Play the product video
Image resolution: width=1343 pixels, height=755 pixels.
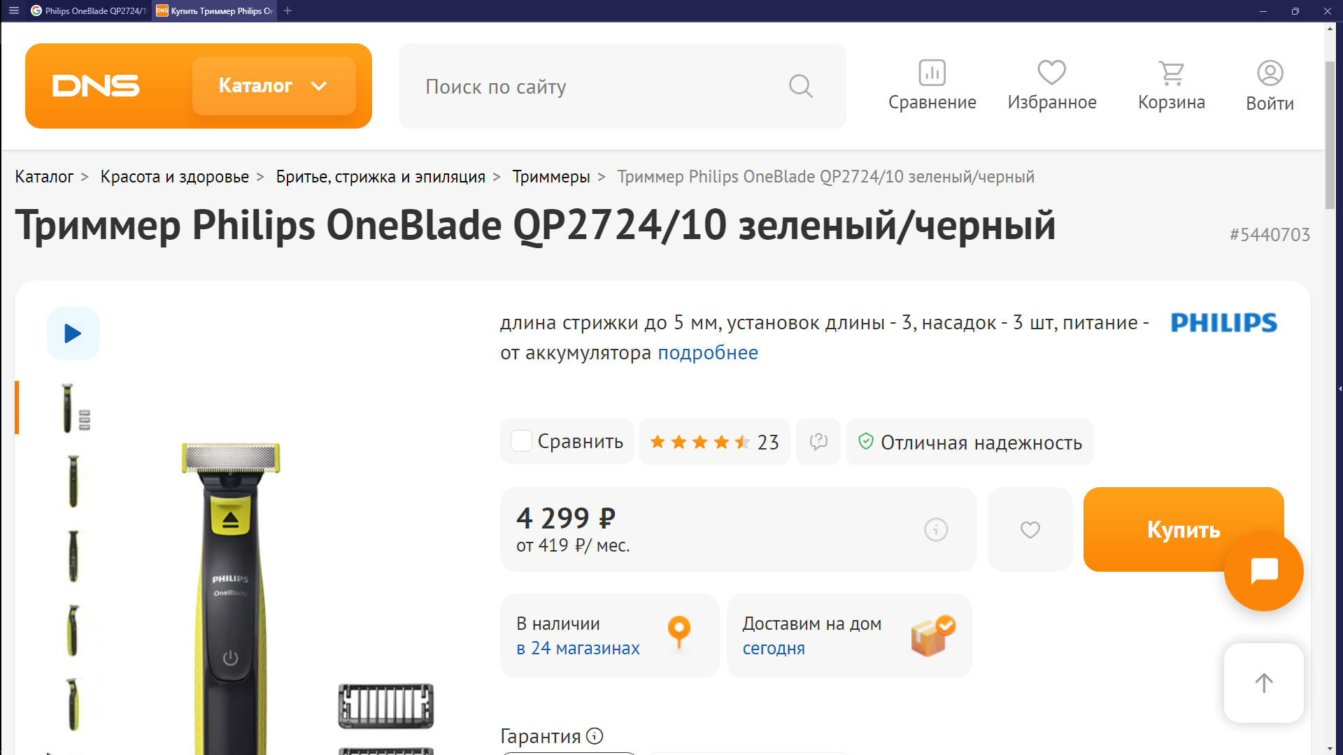(x=73, y=333)
